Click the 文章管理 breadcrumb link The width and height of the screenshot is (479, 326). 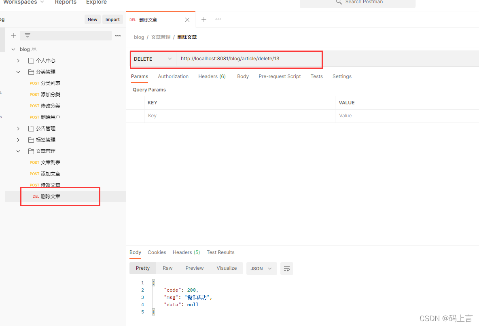point(161,37)
